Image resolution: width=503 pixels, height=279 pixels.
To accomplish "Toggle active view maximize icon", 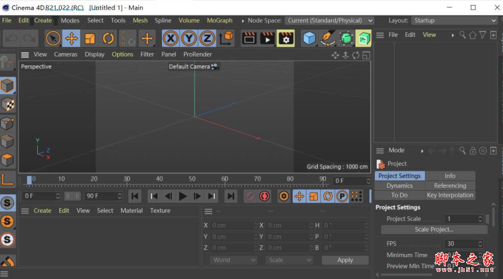I will pyautogui.click(x=366, y=56).
